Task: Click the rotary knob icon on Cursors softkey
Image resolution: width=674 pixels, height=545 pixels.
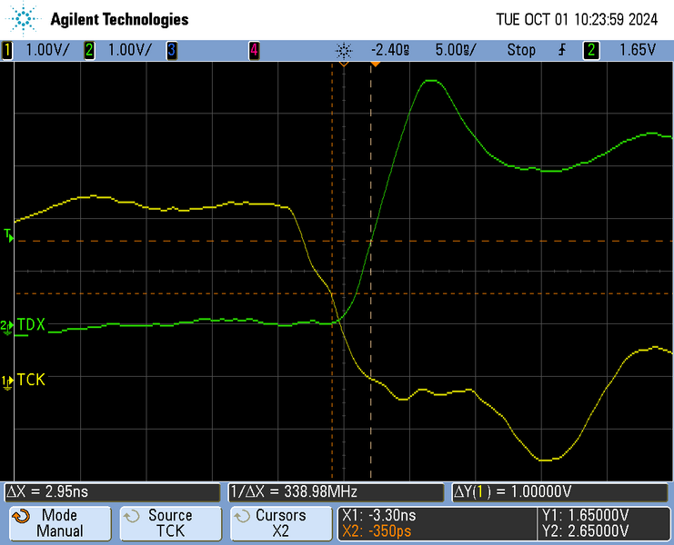Action: tap(242, 516)
